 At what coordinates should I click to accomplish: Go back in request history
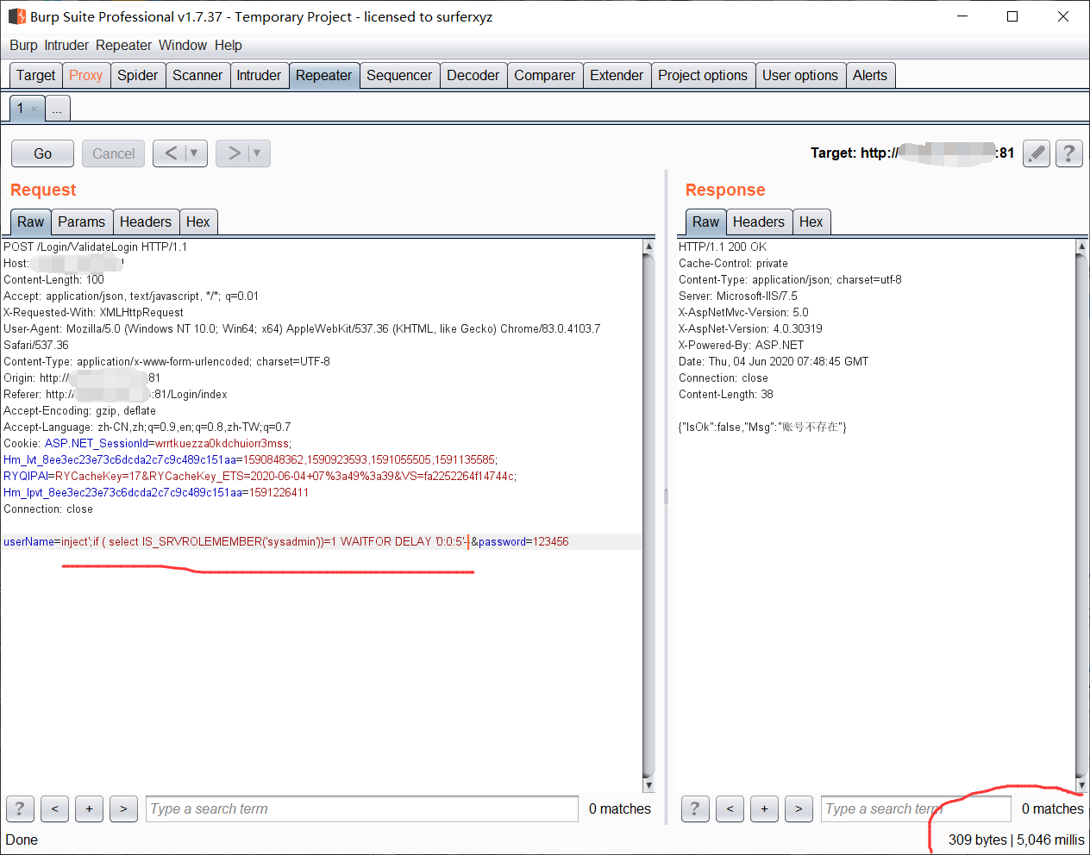tap(171, 153)
